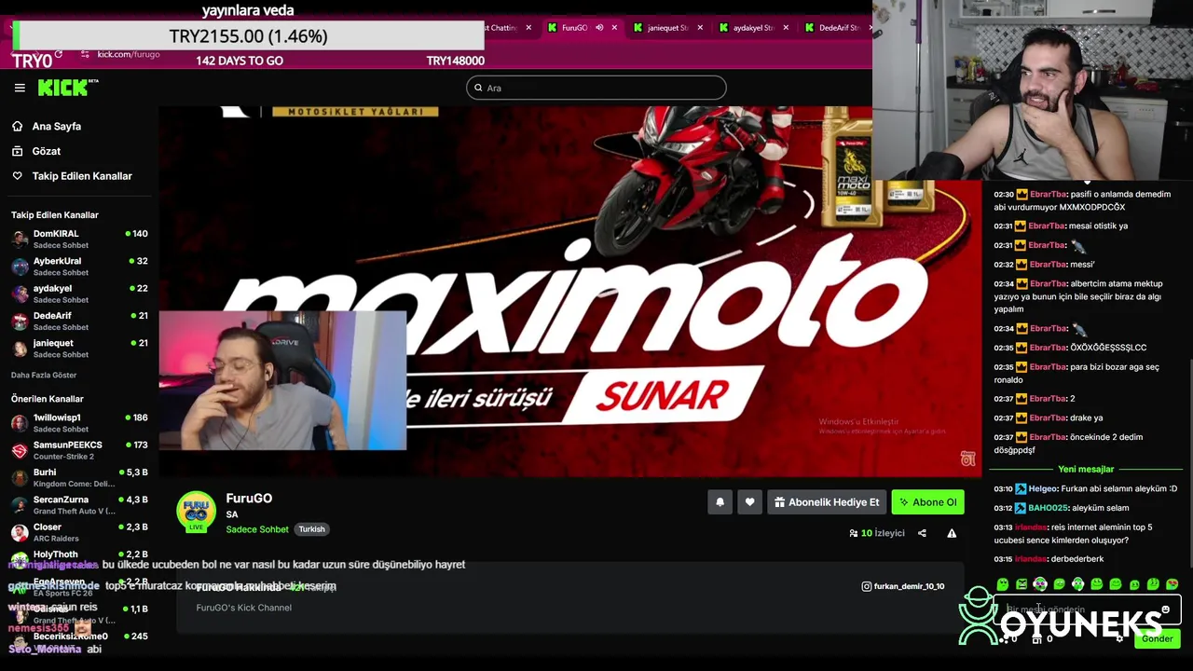1193x671 pixels.
Task: Click FuruGO channel name heading
Action: (x=249, y=499)
